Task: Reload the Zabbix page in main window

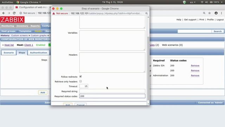Action: click(14, 13)
